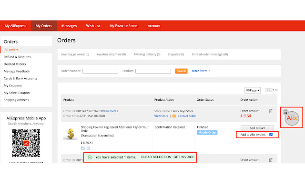This screenshot has height=191, width=305.
Task: Click the price text $ 8.70 X1
Action: pyautogui.click(x=87, y=143)
